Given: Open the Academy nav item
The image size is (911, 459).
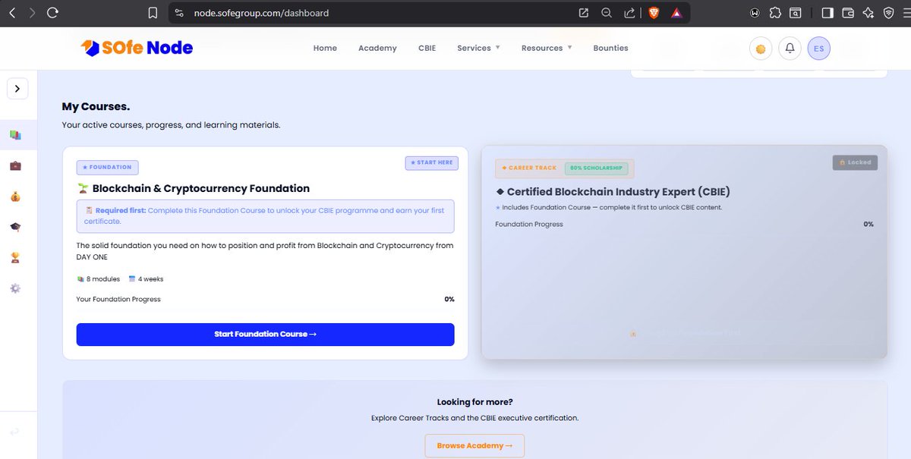Looking at the screenshot, I should point(377,48).
